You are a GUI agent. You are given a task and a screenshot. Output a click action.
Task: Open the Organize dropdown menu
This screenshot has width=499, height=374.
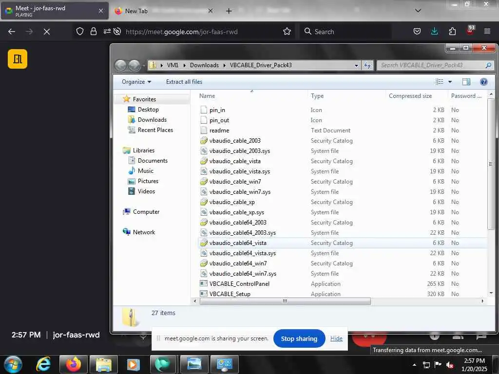click(x=136, y=82)
